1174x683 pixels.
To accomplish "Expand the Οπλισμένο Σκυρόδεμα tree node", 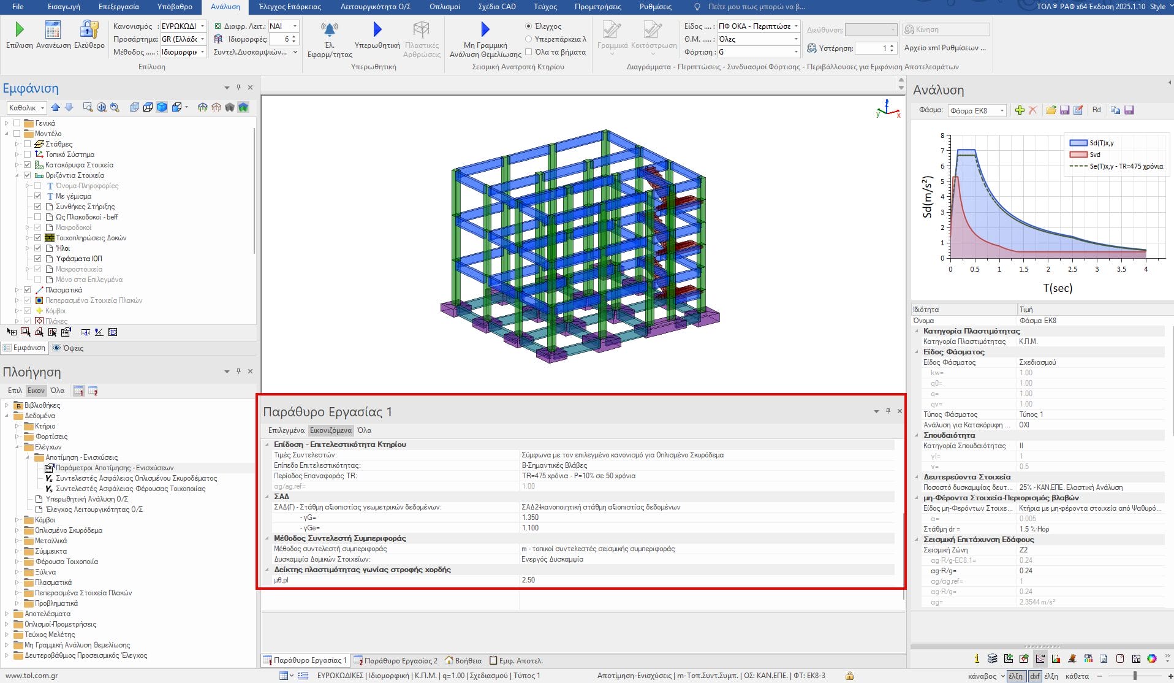I will (18, 530).
